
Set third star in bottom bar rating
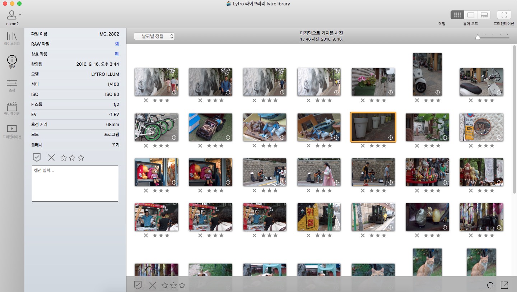(182, 286)
